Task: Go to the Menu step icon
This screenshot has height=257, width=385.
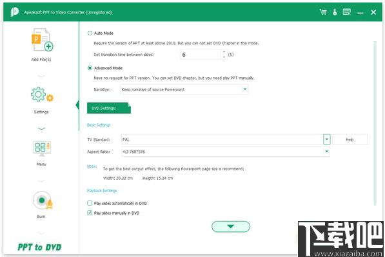Action: [42, 148]
